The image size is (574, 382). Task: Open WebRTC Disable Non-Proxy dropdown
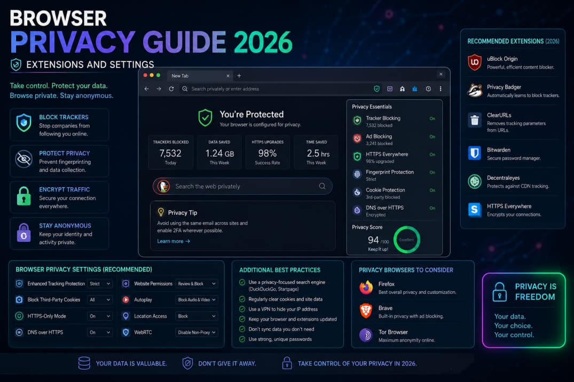196,332
